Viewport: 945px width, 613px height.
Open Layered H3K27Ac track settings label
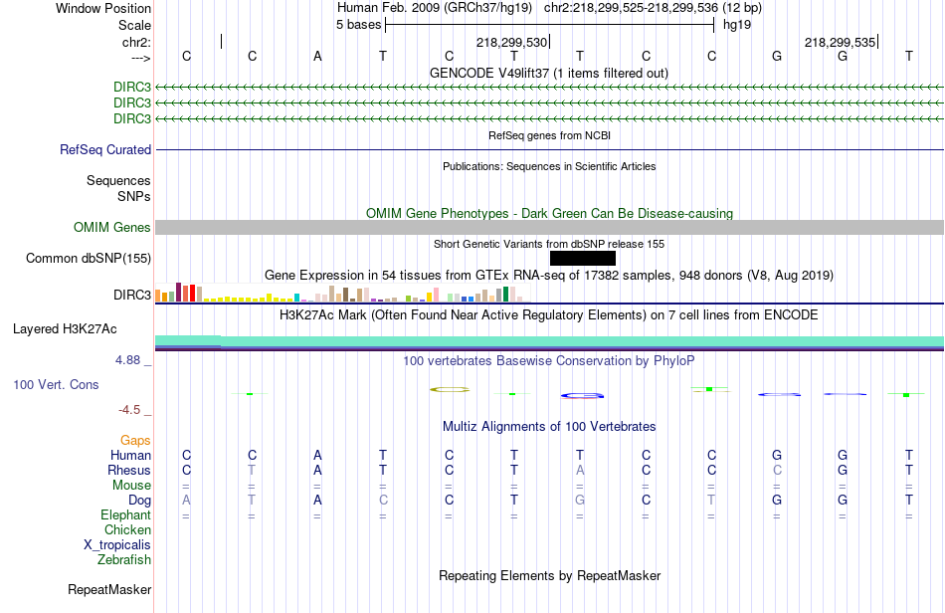click(x=65, y=329)
